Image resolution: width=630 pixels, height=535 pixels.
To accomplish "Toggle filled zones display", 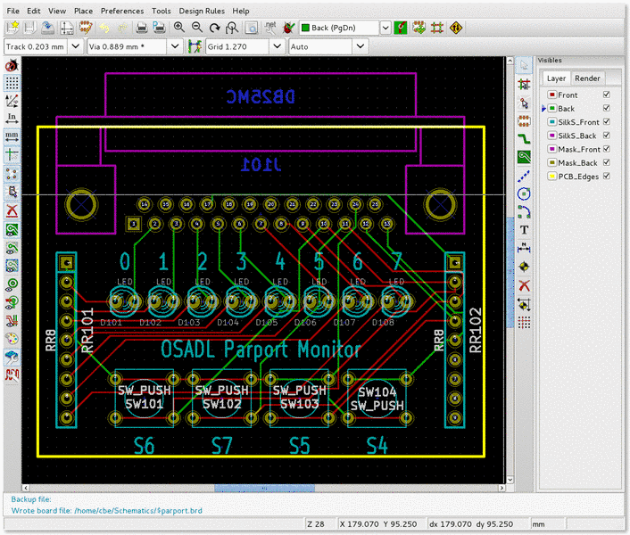I will [12, 229].
